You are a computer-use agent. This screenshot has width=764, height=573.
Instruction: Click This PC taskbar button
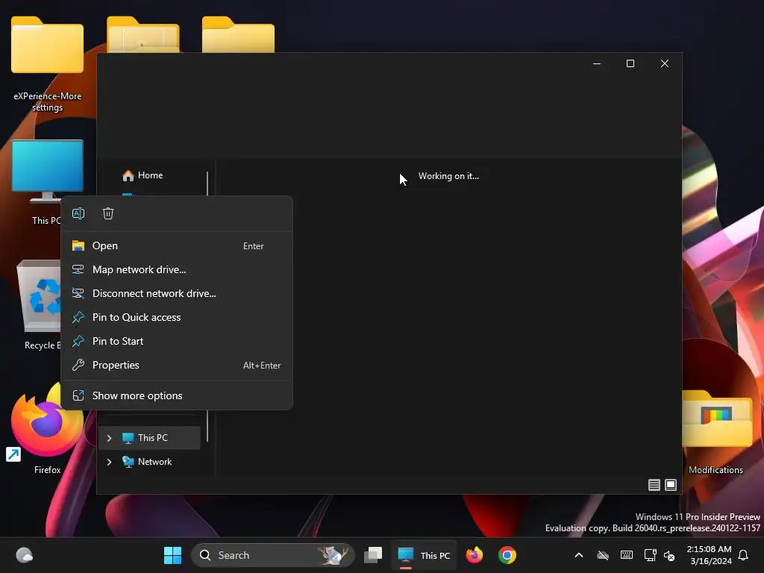(424, 555)
